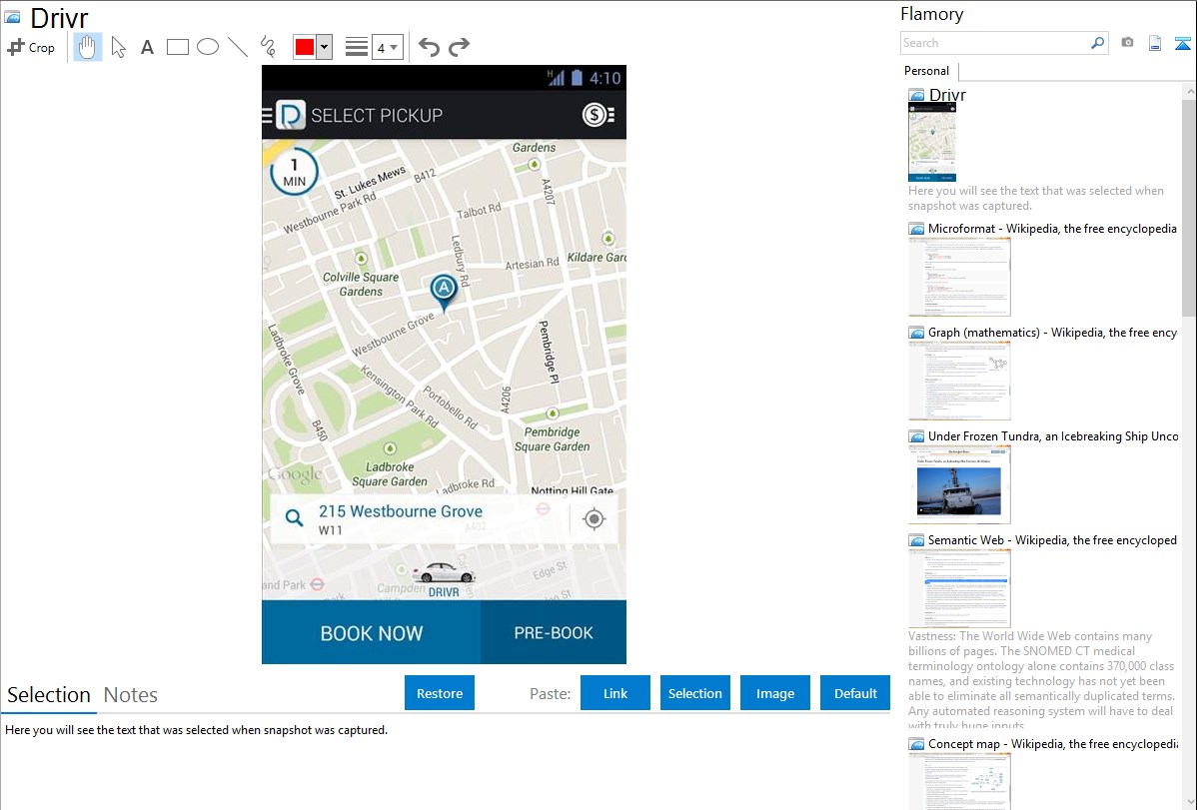Image resolution: width=1197 pixels, height=810 pixels.
Task: Click the Microformat - Wikipedia title text
Action: click(x=1052, y=229)
